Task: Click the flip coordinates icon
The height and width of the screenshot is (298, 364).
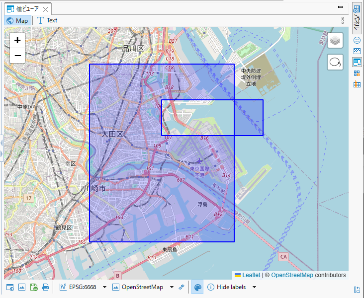Action: 182,287
